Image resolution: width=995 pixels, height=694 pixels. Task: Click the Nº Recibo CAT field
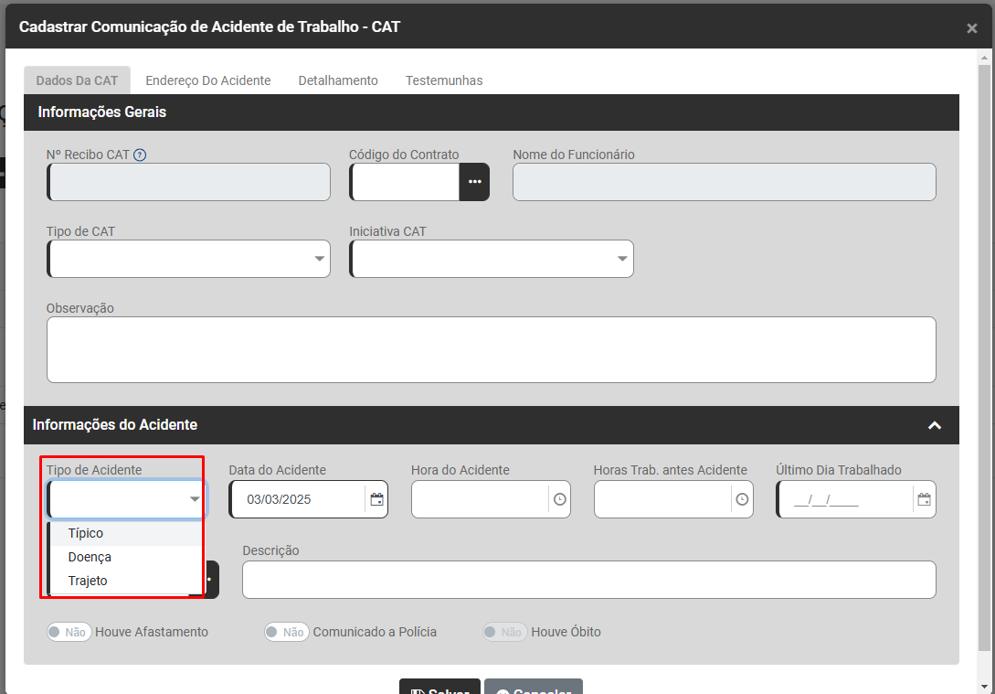[188, 182]
